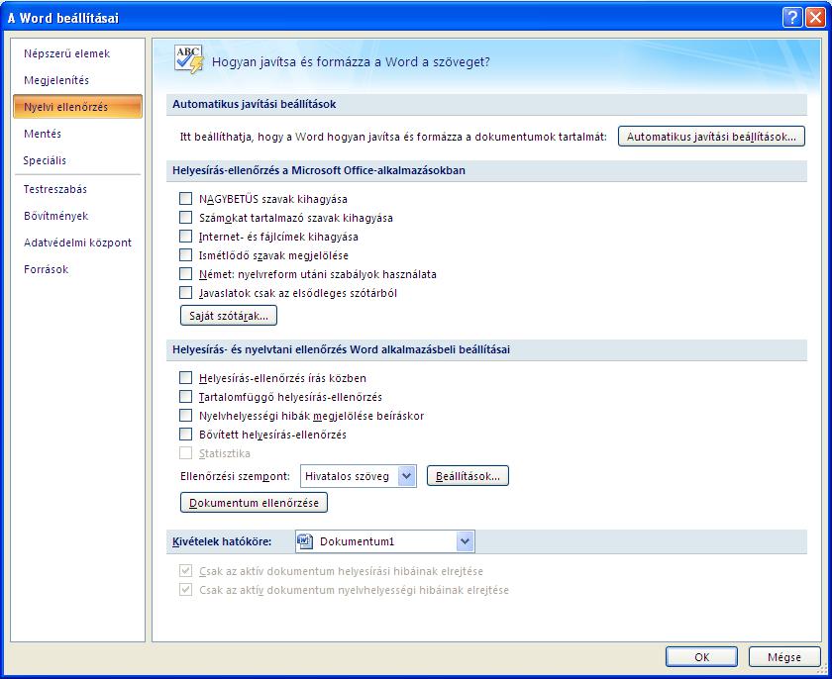Click the ABC proofing checkmark icon
Viewport: 832px width, 679px height.
pos(189,59)
